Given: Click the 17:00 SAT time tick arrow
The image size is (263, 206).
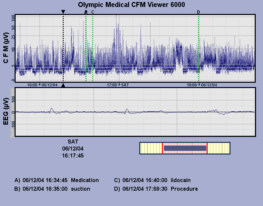Looking at the screenshot, I should (119, 84).
